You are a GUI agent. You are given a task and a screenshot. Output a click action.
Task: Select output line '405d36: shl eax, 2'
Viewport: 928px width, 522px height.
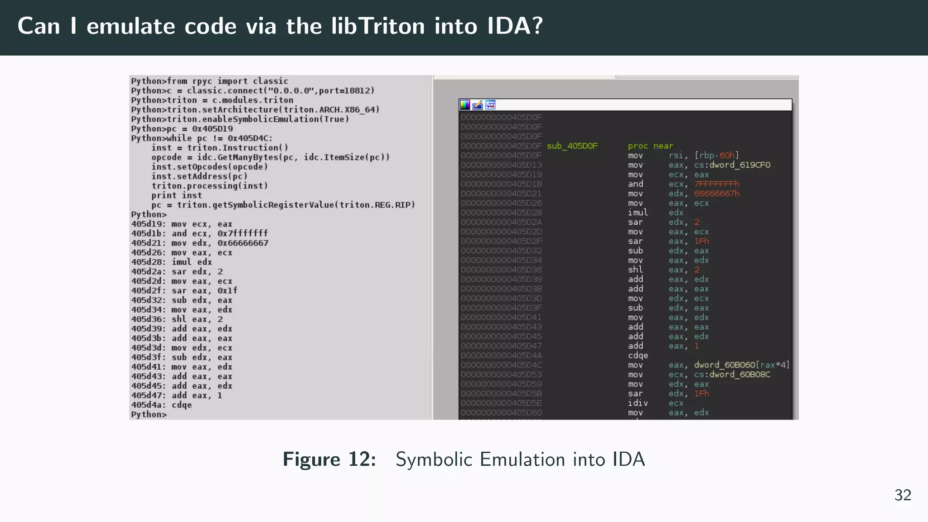[x=177, y=319]
